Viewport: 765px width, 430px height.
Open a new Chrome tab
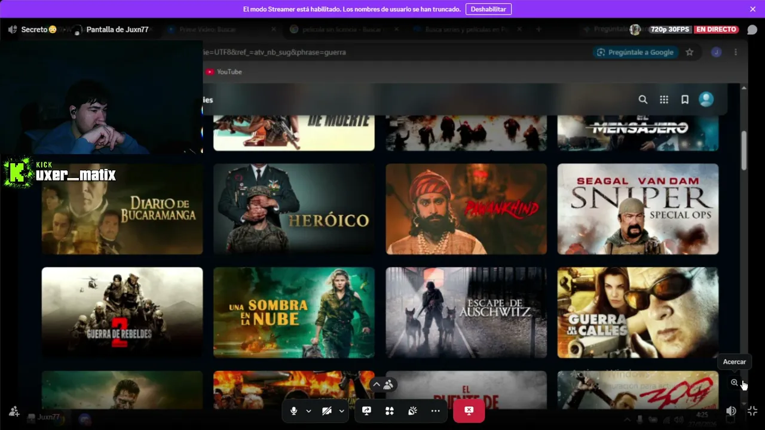(538, 29)
